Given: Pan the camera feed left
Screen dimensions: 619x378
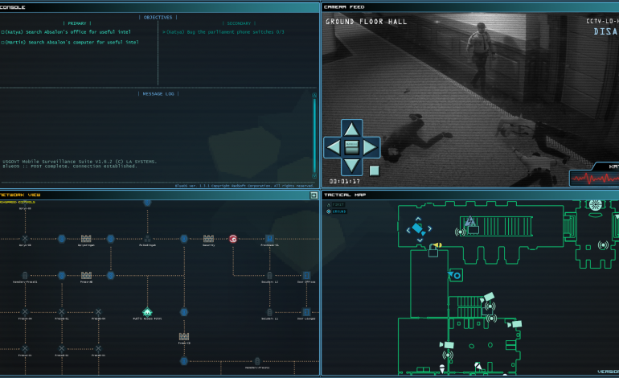Looking at the screenshot, I should tap(333, 147).
